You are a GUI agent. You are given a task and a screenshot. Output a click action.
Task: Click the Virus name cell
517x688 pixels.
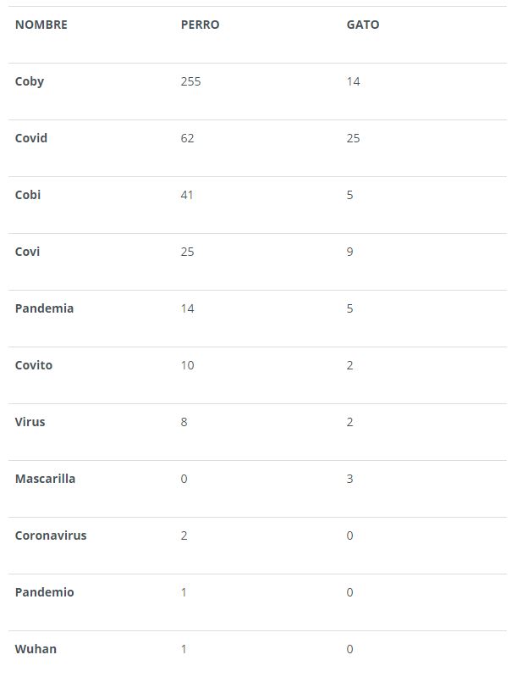(x=30, y=422)
